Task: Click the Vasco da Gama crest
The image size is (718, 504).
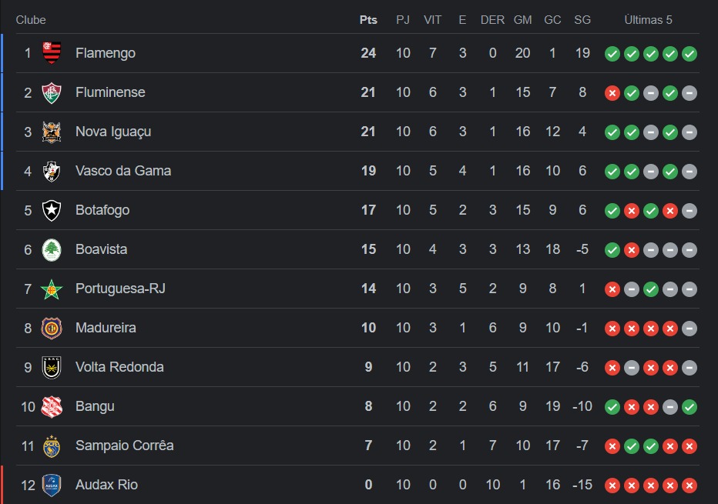Action: coord(52,171)
